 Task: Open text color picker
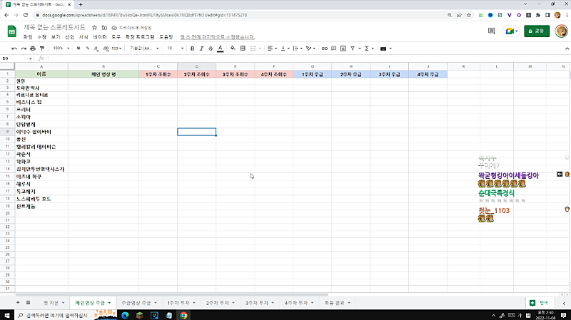[x=221, y=48]
